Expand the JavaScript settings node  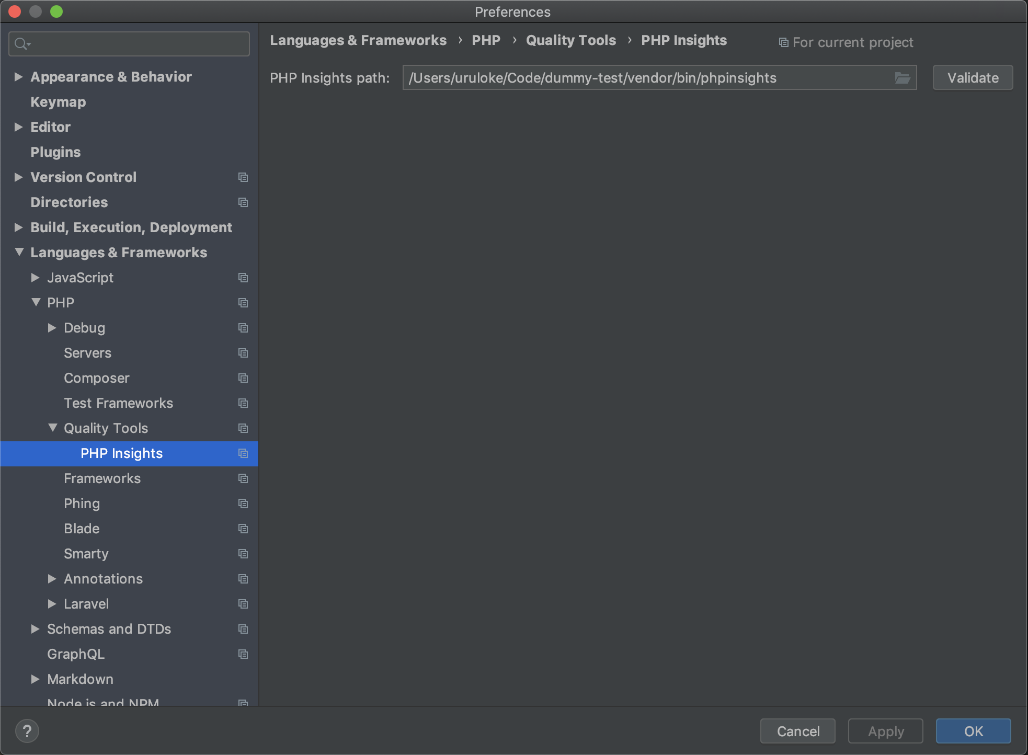point(35,278)
